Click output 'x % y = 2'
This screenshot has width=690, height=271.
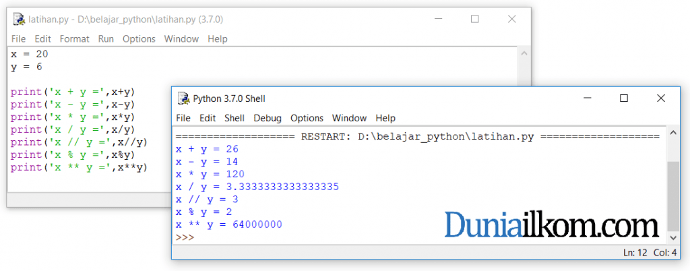(203, 212)
